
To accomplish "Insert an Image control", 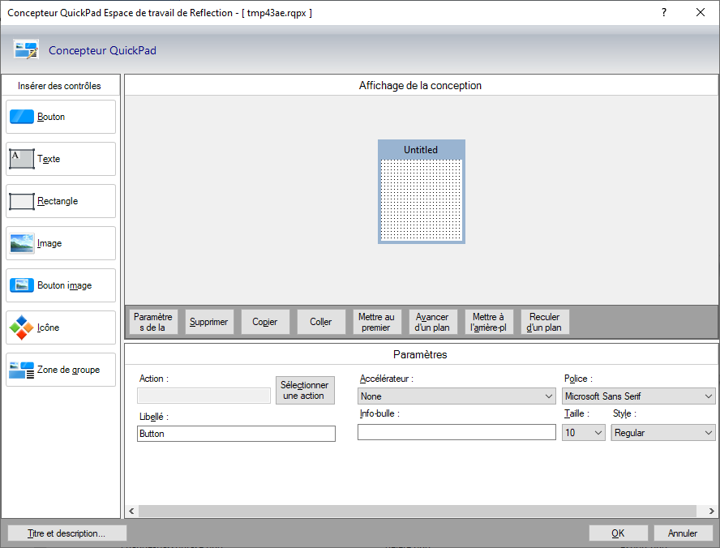I will (x=61, y=243).
